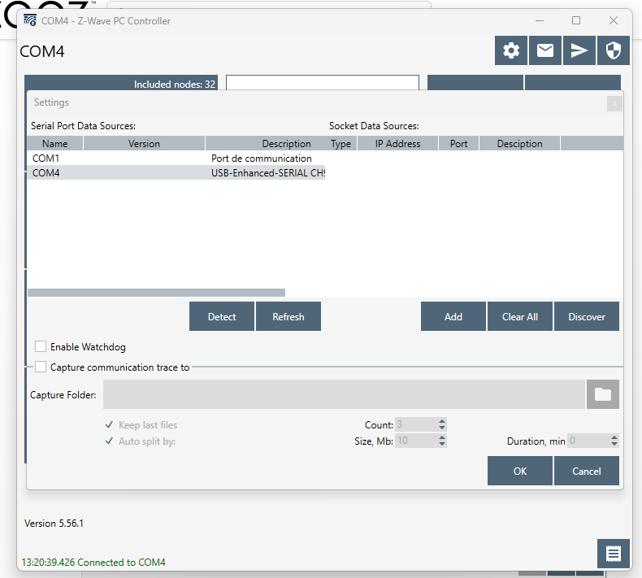Image resolution: width=642 pixels, height=578 pixels.
Task: Click the Z-Wave app icon in title bar
Action: [30, 20]
